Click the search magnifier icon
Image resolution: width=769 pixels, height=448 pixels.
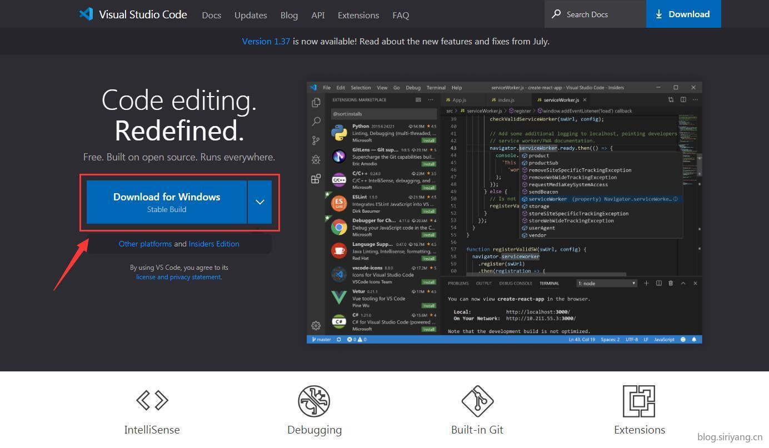click(556, 14)
